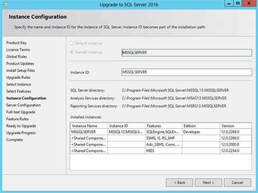Select the shared components row with SSMS, IS, RS_SHP
258x193 pixels.
click(161, 138)
